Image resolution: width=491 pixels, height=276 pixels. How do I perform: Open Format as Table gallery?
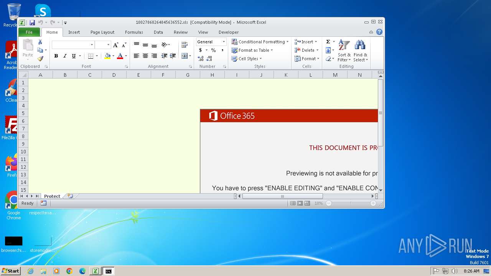pyautogui.click(x=252, y=50)
